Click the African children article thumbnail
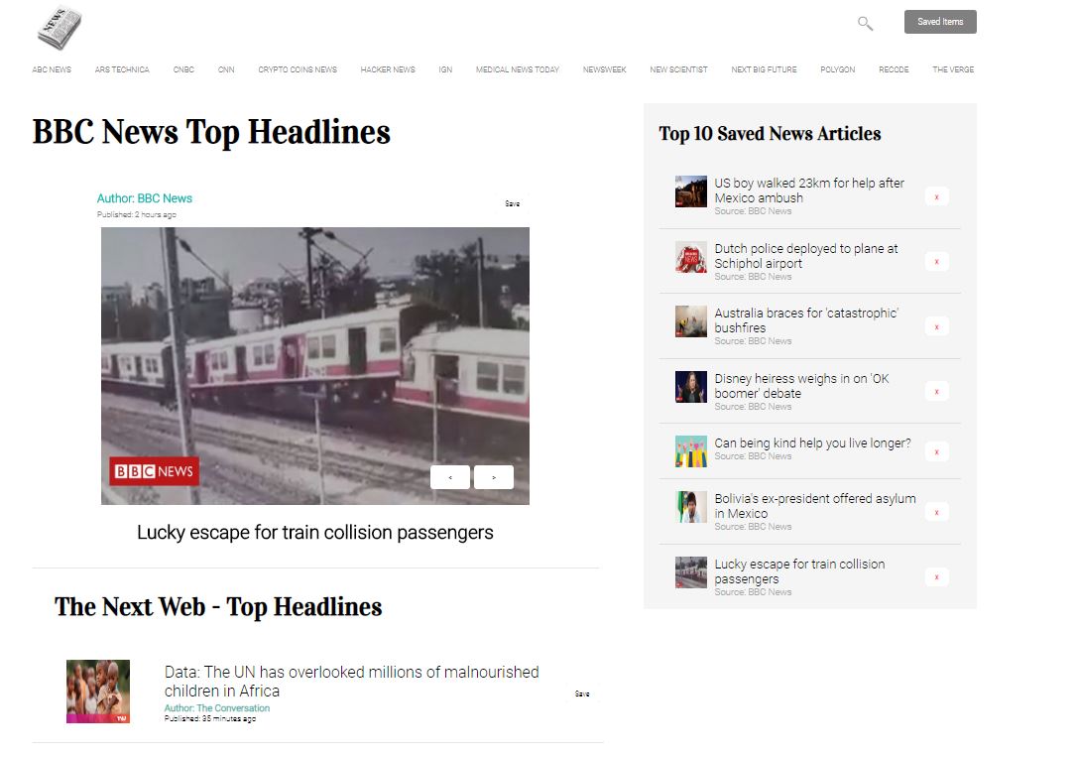Viewport: 1077px width, 757px height. (x=98, y=692)
